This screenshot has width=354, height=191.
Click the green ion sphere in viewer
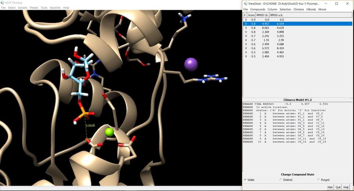click(109, 132)
